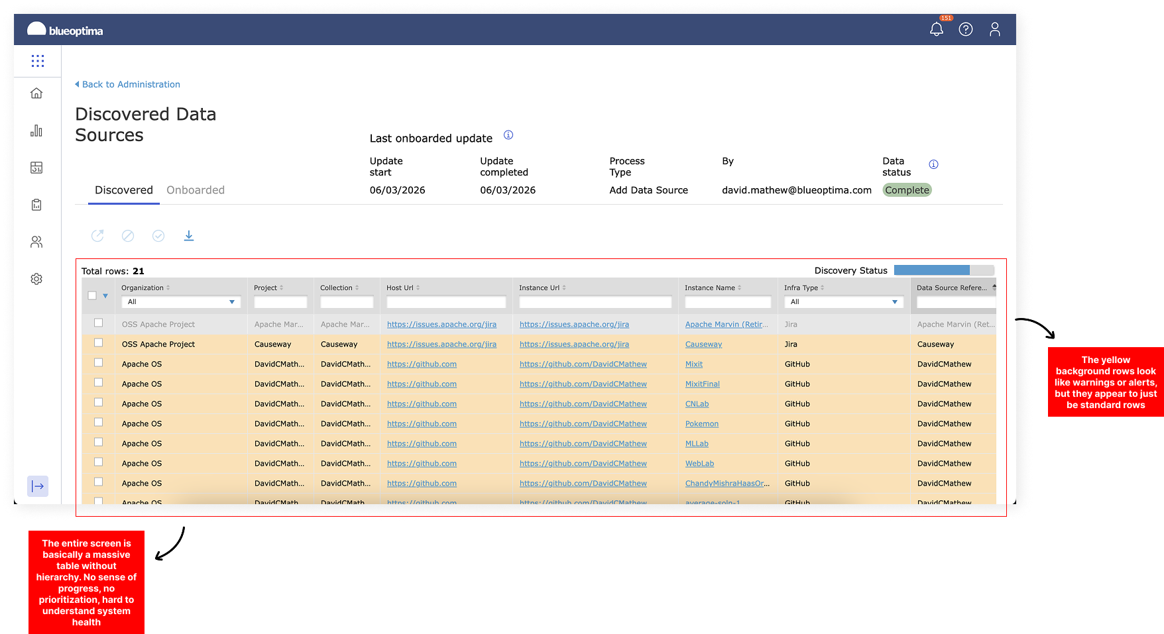Open the clipboard report sidebar icon

36,205
